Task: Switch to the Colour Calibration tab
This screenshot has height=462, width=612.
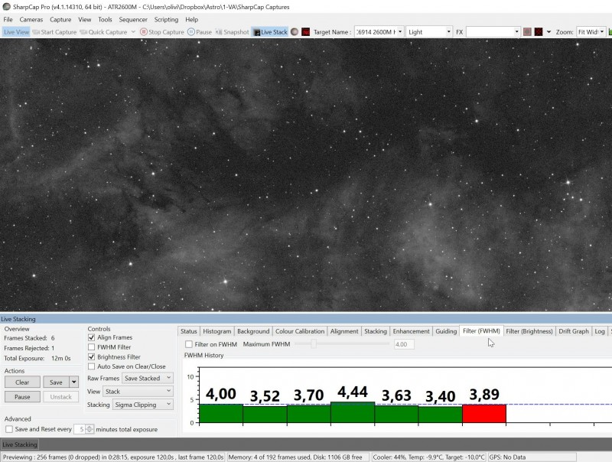Action: [x=300, y=331]
